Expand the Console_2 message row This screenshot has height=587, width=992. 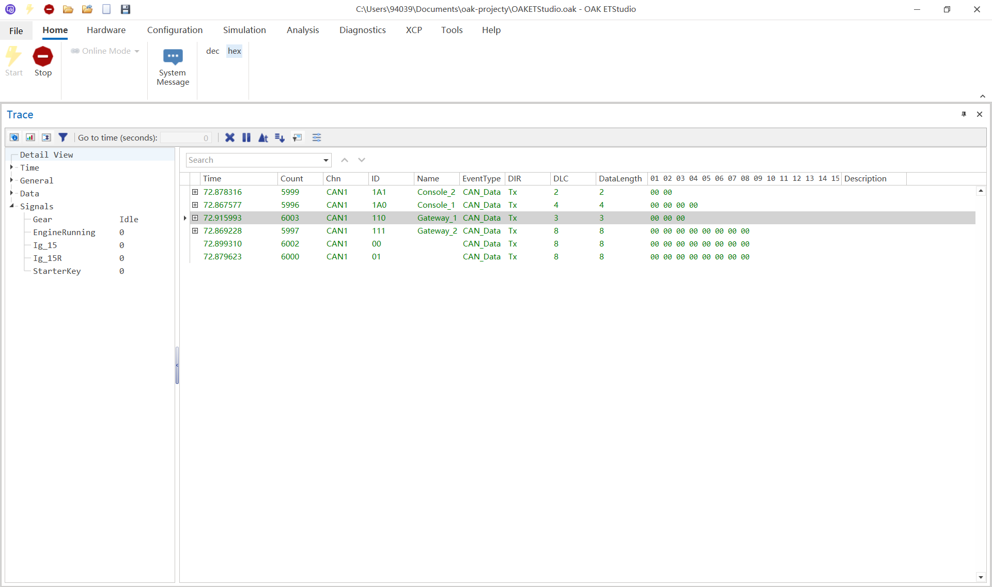tap(195, 192)
